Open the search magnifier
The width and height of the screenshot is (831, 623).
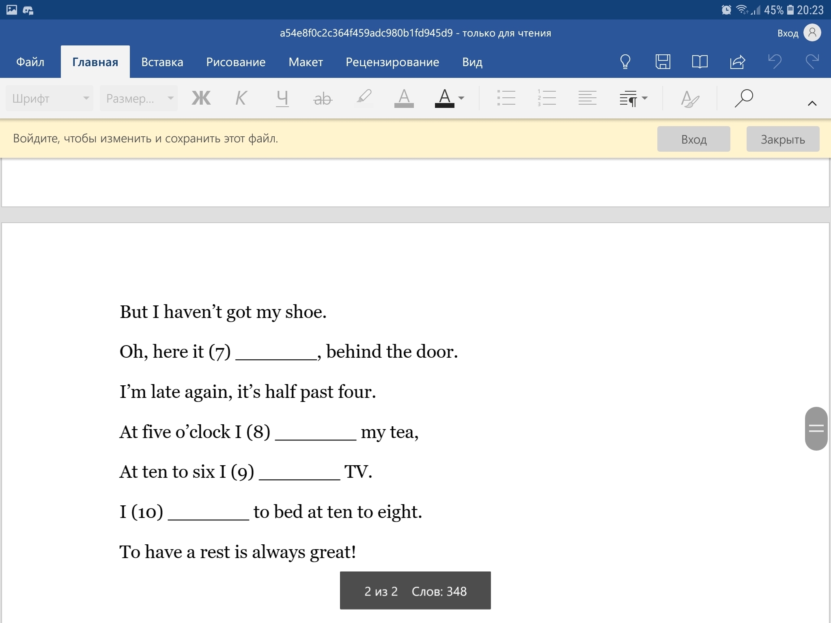click(744, 98)
